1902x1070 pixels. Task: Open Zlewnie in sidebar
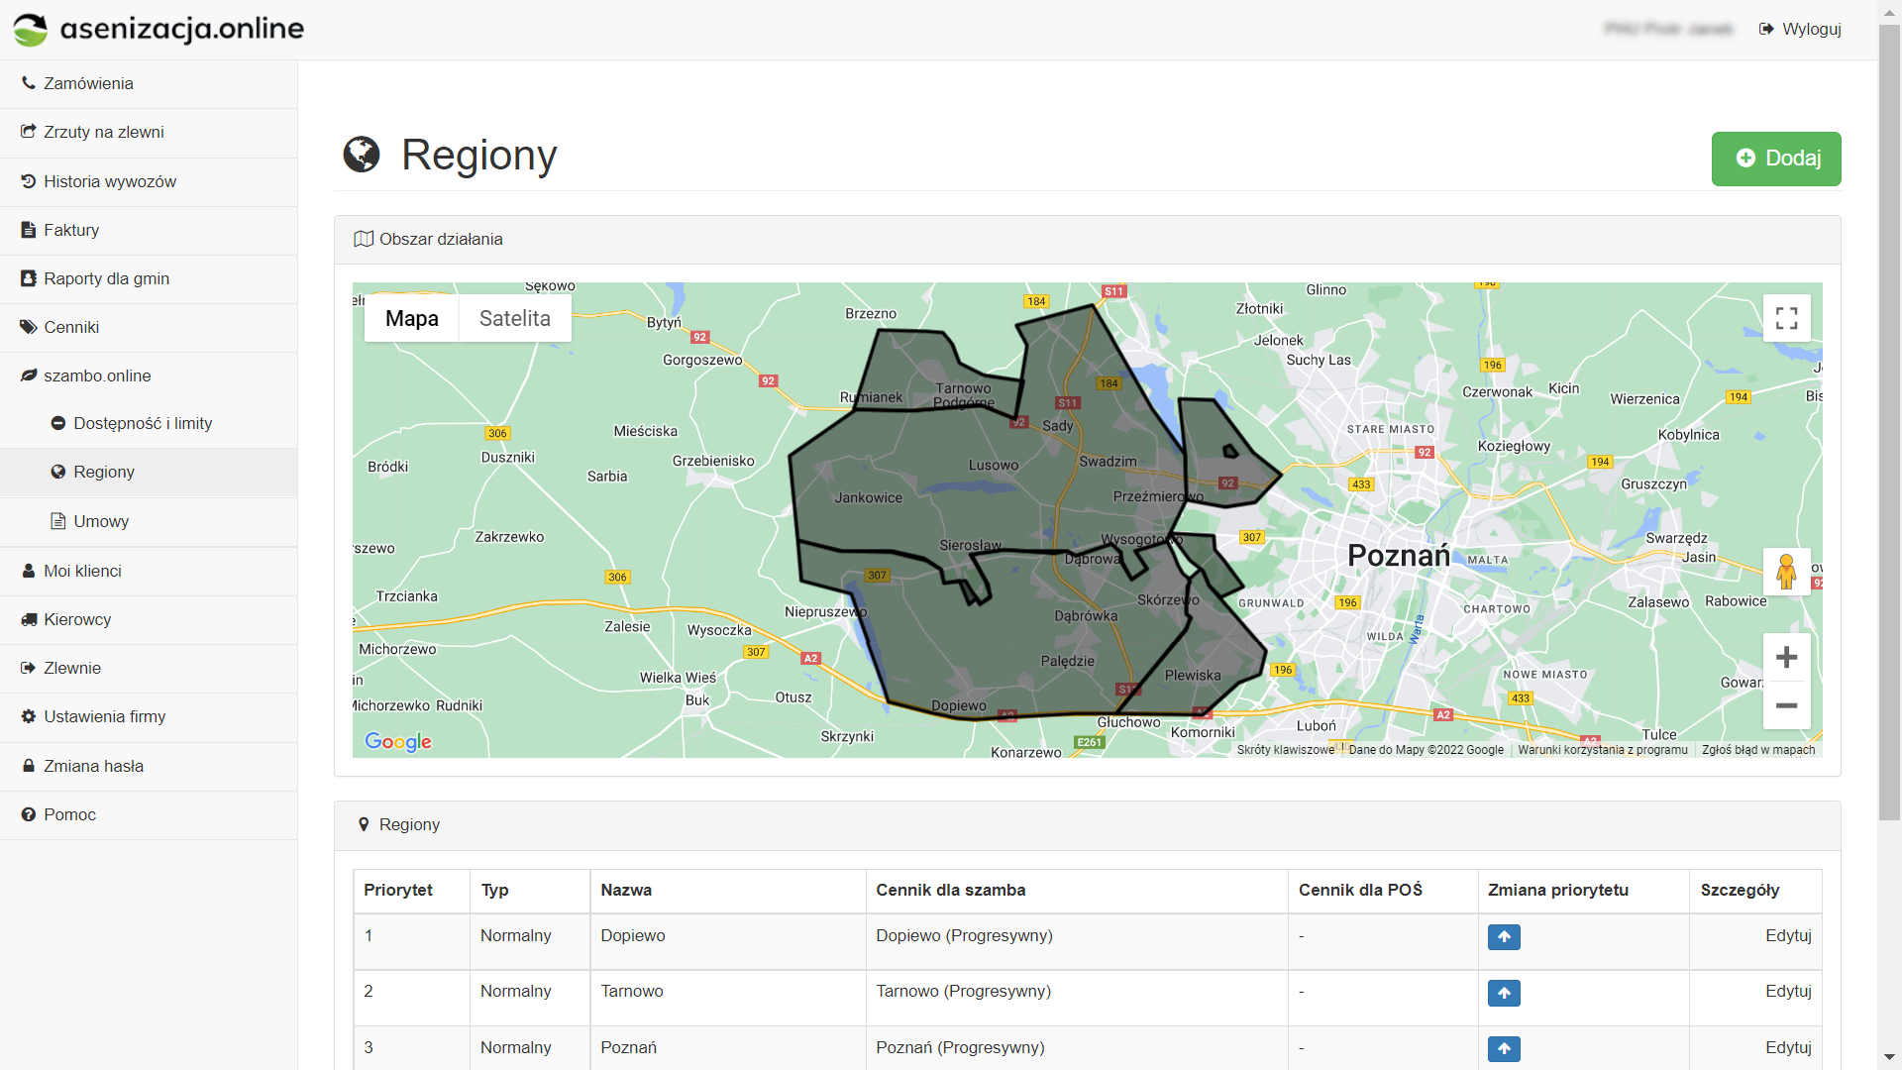tap(149, 668)
